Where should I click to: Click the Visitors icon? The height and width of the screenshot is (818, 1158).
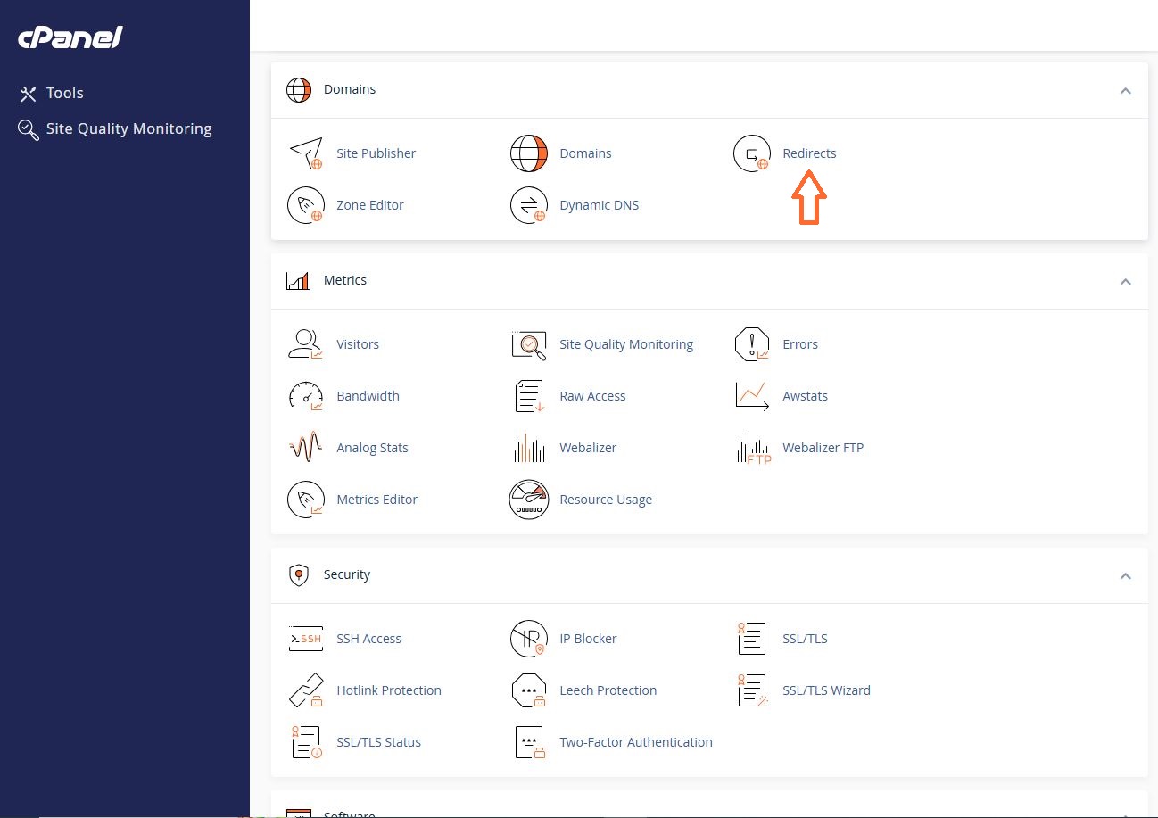point(305,344)
